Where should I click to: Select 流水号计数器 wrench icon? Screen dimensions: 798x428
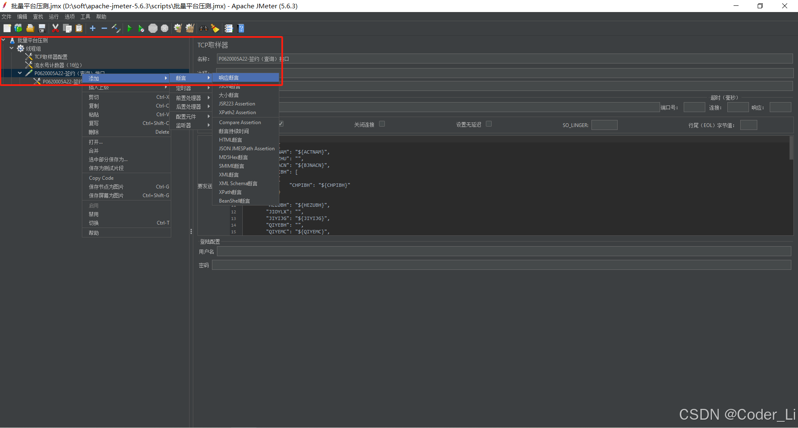[x=29, y=65]
